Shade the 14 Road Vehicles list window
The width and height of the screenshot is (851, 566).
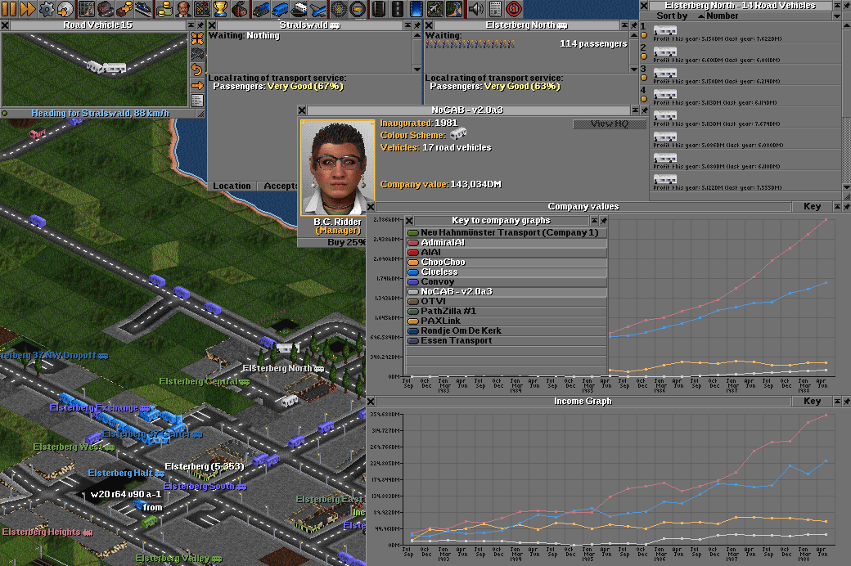click(x=837, y=6)
